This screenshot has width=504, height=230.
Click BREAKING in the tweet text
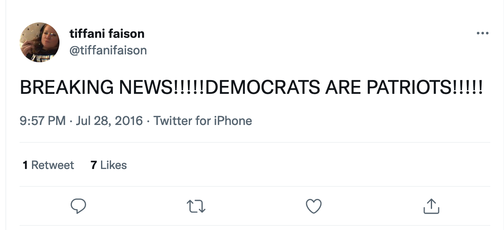pyautogui.click(x=67, y=88)
